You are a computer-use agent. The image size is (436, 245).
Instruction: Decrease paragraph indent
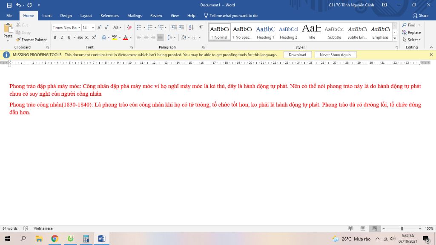(174, 28)
